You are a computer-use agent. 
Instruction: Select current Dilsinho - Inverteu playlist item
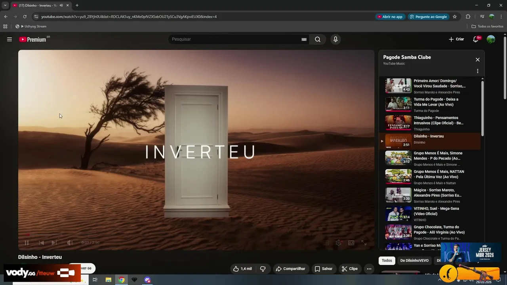pos(430,141)
